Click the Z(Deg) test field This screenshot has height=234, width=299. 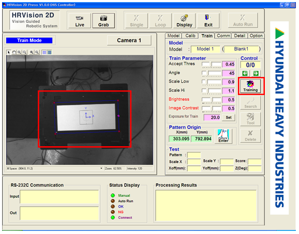point(255,168)
